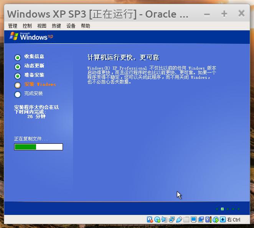254x228 pixels.
Task: Click the 26 分钟 remaining time text
Action: tap(36, 116)
